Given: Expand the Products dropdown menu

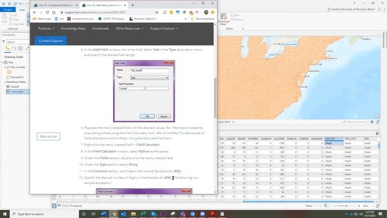Looking at the screenshot, I should [x=46, y=28].
